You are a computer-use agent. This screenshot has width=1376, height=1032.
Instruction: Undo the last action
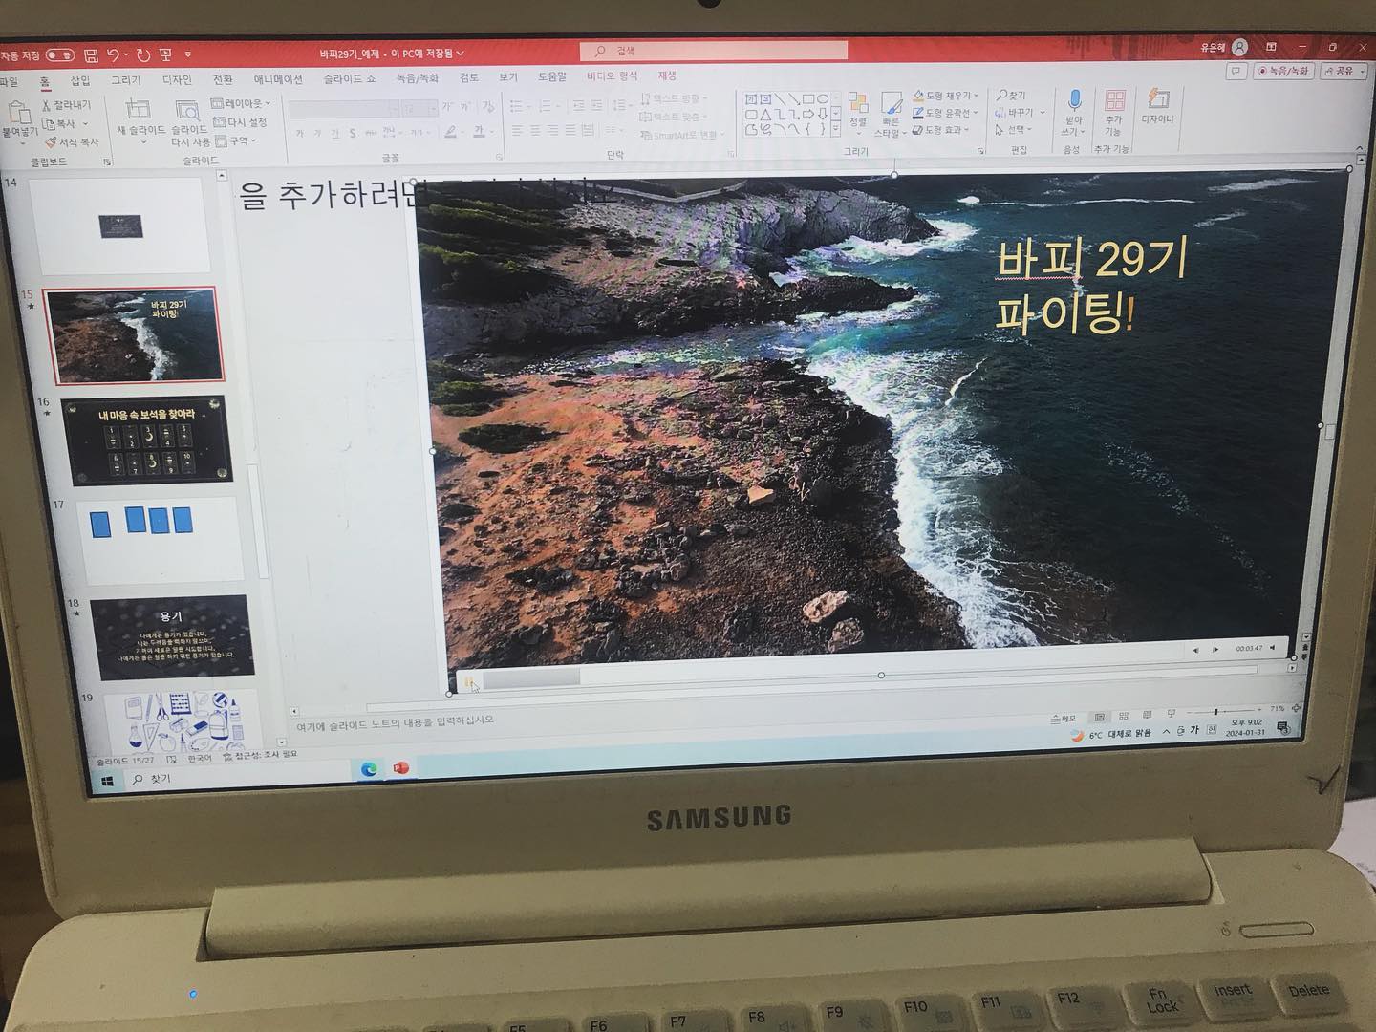113,55
